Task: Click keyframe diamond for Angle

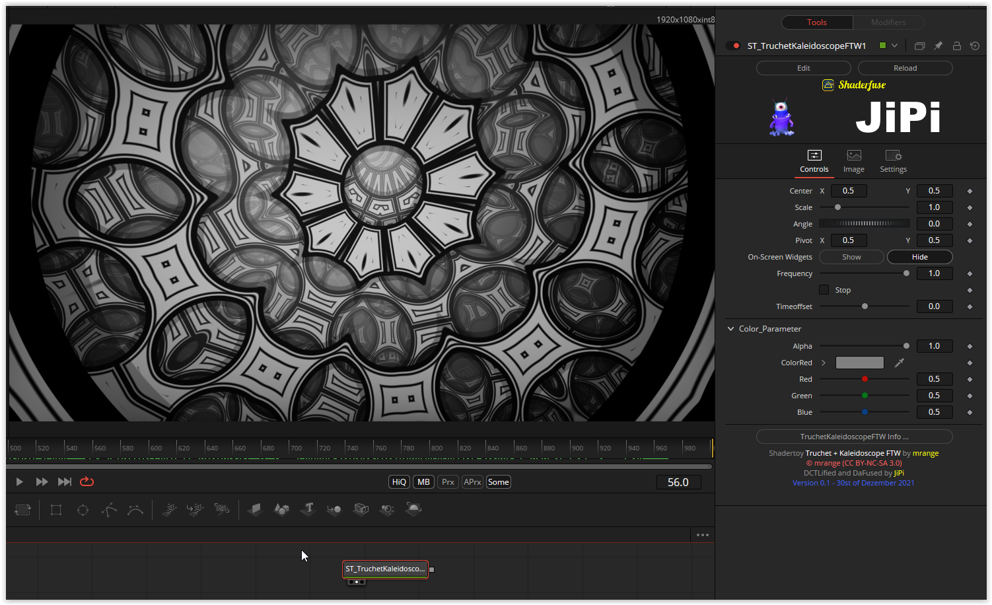Action: [x=970, y=224]
